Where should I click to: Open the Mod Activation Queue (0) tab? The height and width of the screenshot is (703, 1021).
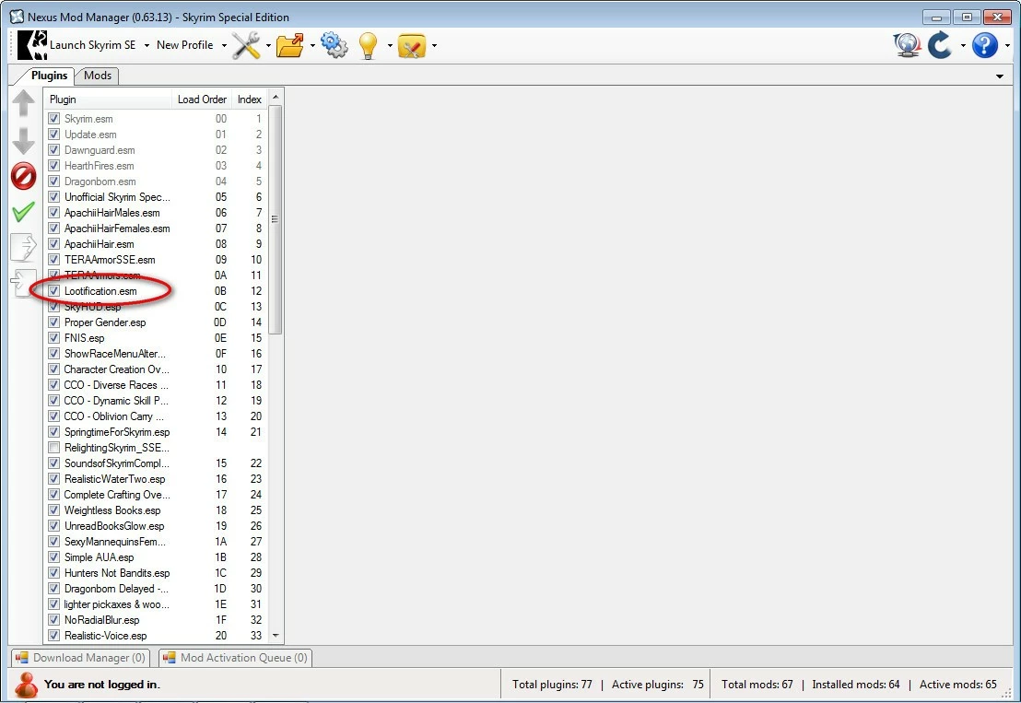tap(236, 658)
